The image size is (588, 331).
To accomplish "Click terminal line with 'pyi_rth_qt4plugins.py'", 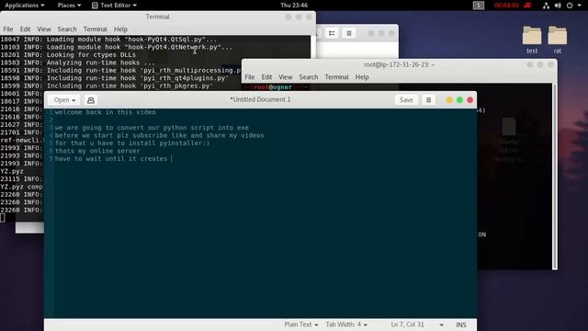I will coord(114,78).
